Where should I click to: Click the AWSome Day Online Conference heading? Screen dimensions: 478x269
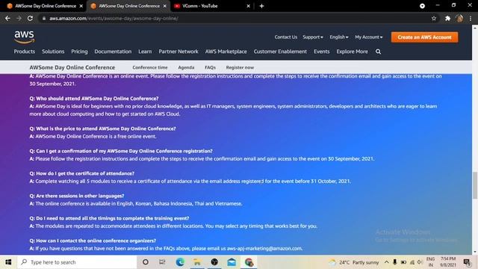(72, 67)
